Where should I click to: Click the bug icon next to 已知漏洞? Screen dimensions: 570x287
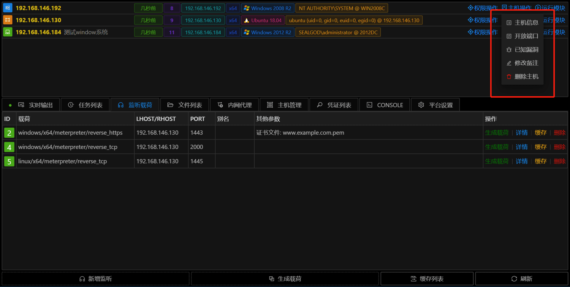coord(509,50)
